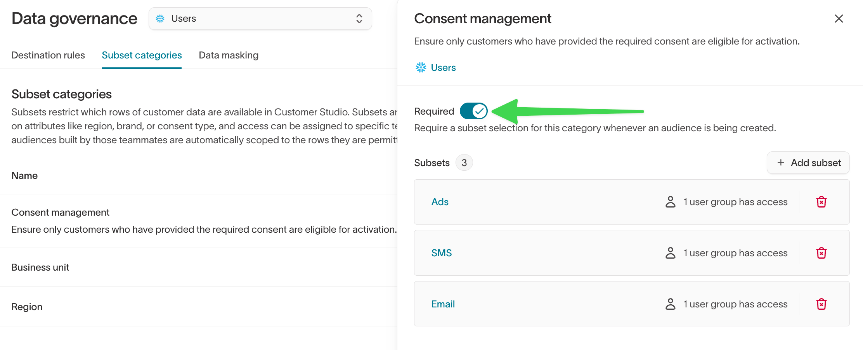Select the Region category row
The height and width of the screenshot is (350, 863).
pyautogui.click(x=199, y=307)
